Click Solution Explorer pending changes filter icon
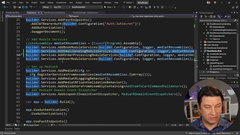This screenshot has height=135, width=240. pos(206,16)
